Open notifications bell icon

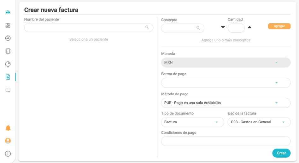pyautogui.click(x=8, y=128)
